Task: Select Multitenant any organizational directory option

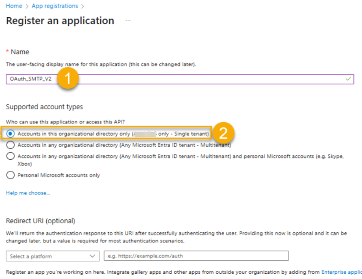Action: [10, 145]
